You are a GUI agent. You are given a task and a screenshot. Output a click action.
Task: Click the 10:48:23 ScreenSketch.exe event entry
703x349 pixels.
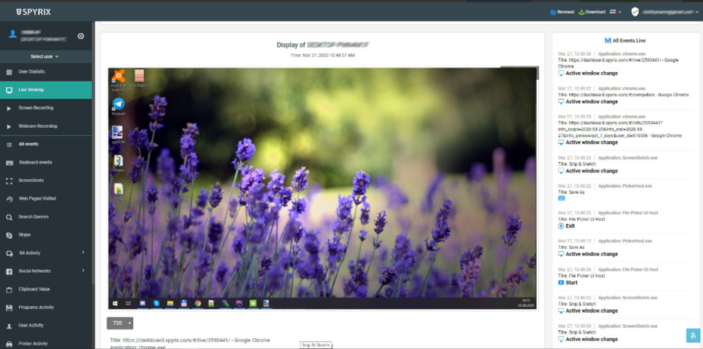click(625, 164)
